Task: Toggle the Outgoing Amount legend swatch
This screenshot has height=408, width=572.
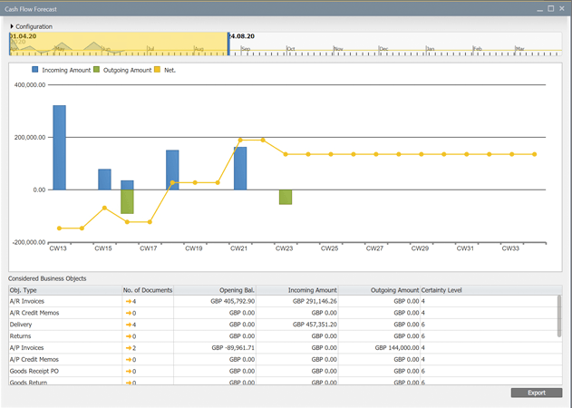Action: click(96, 69)
